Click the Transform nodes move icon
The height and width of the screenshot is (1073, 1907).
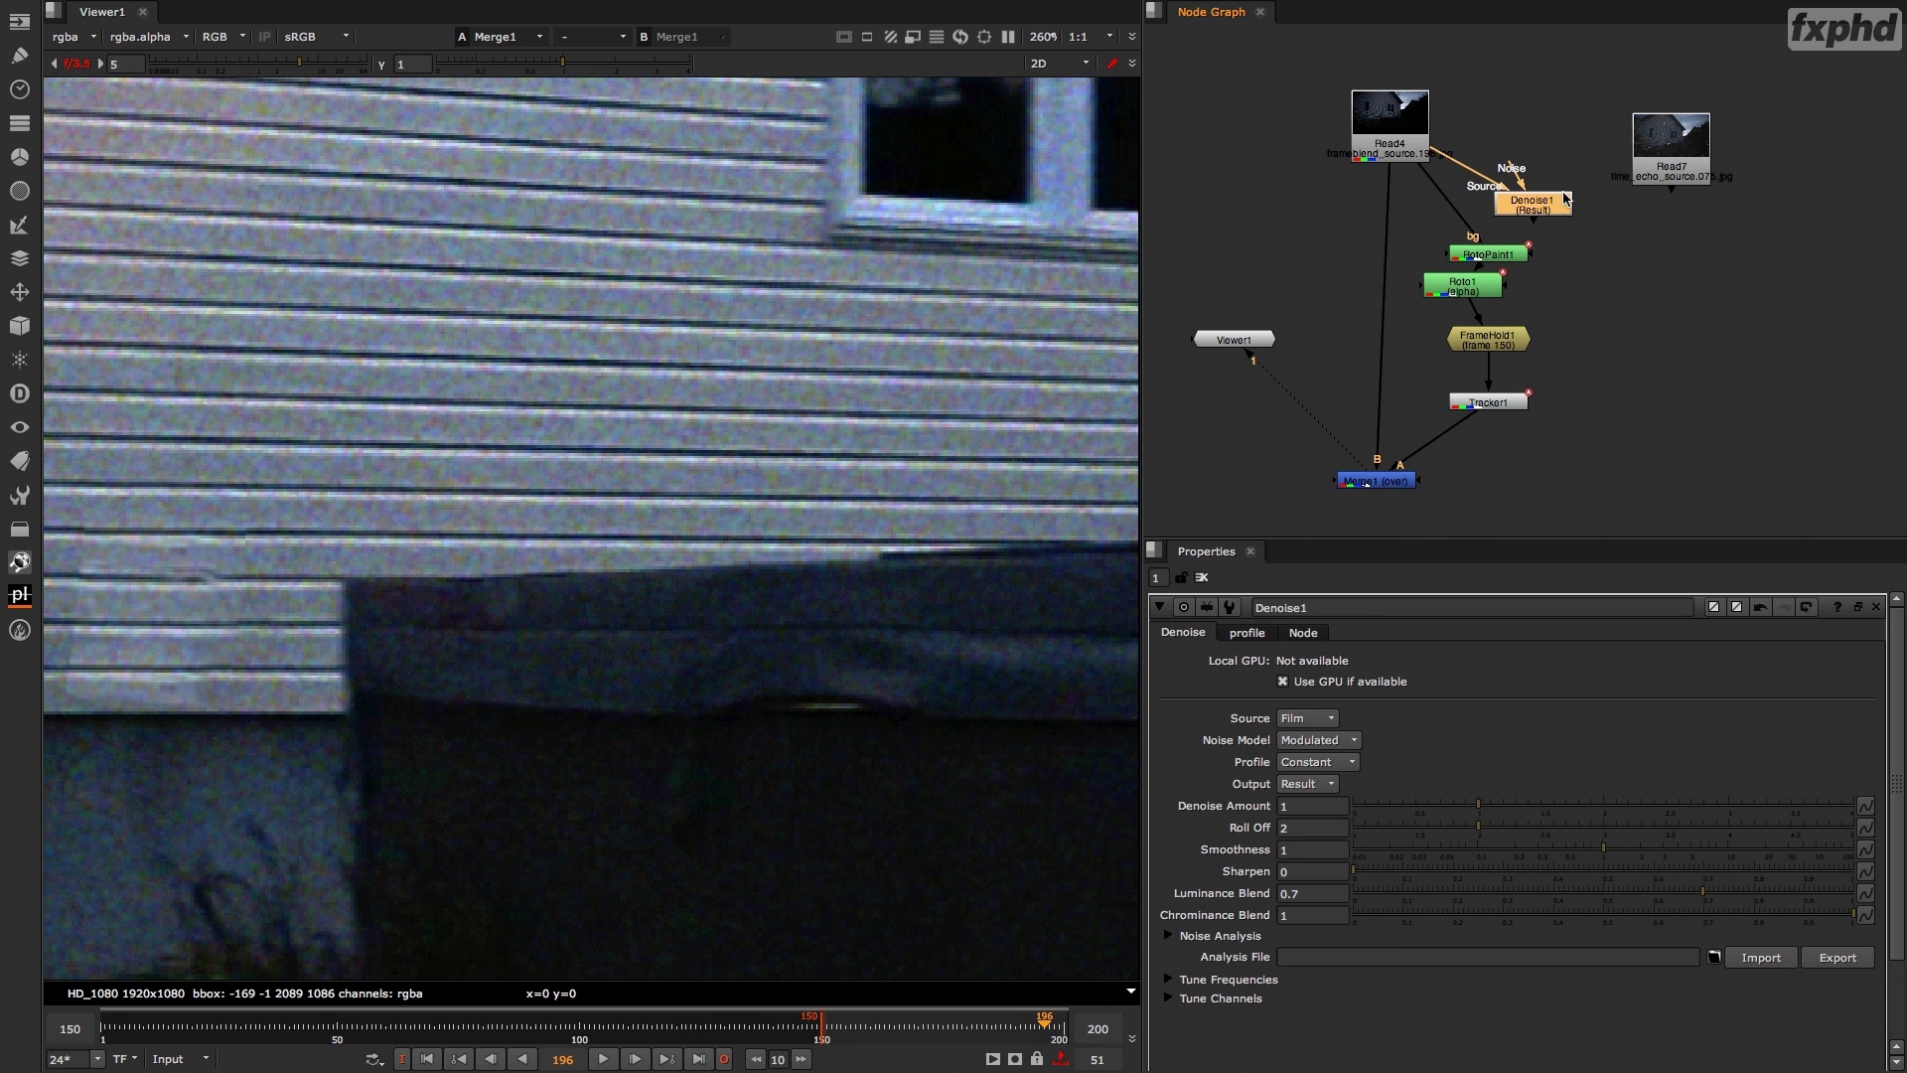click(19, 292)
